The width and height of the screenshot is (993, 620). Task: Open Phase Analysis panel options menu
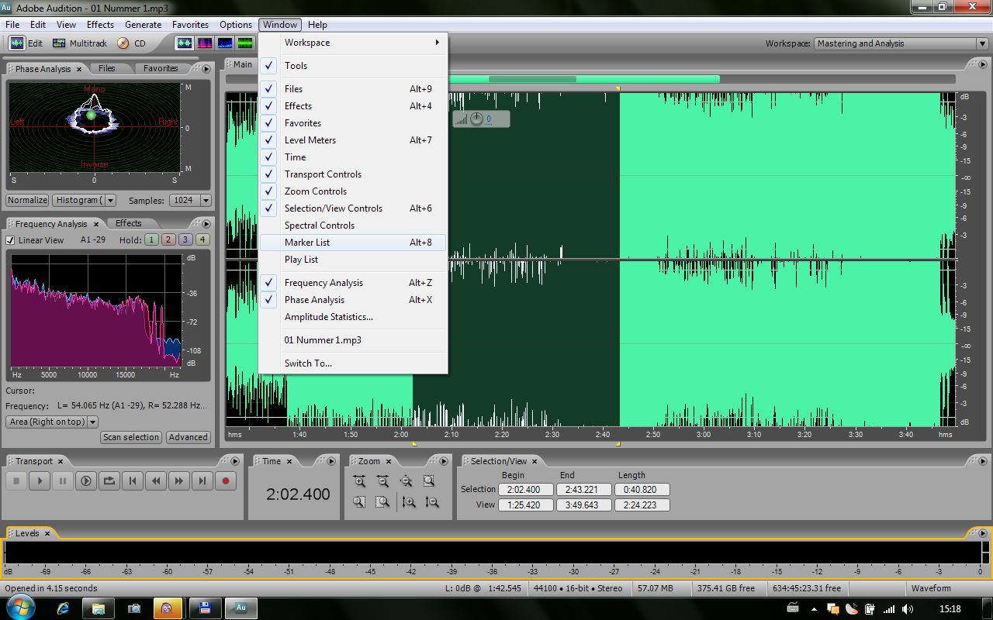(206, 69)
